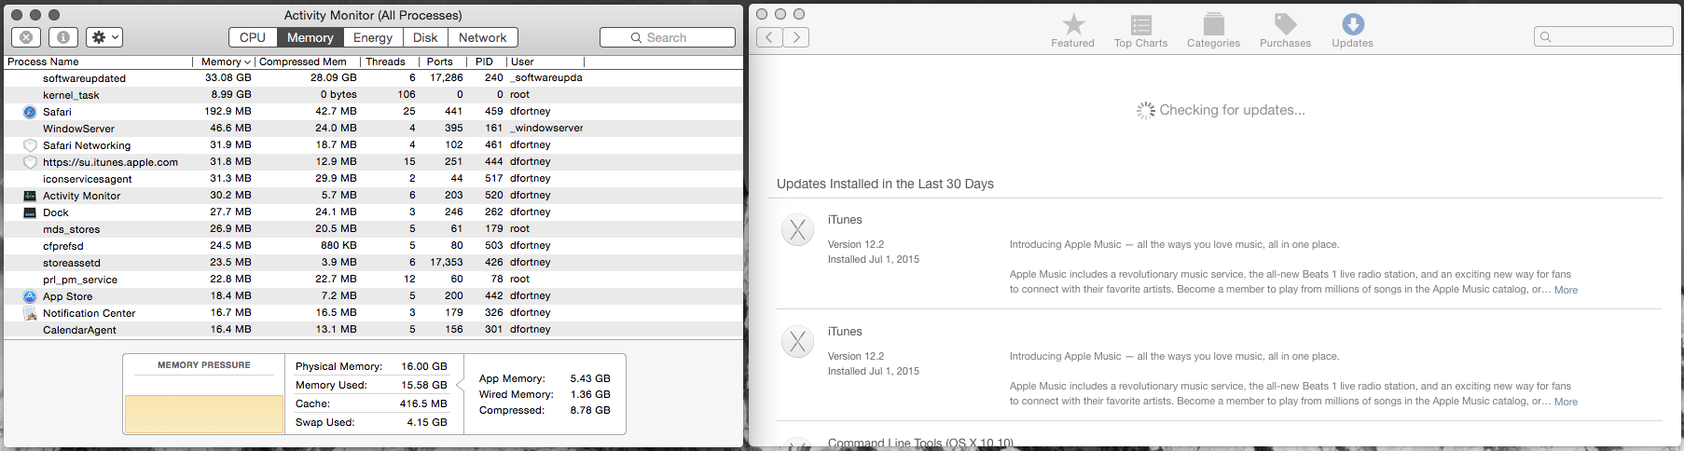Viewport: 1684px width, 451px height.
Task: Select the storeassetd process
Action: [373, 263]
